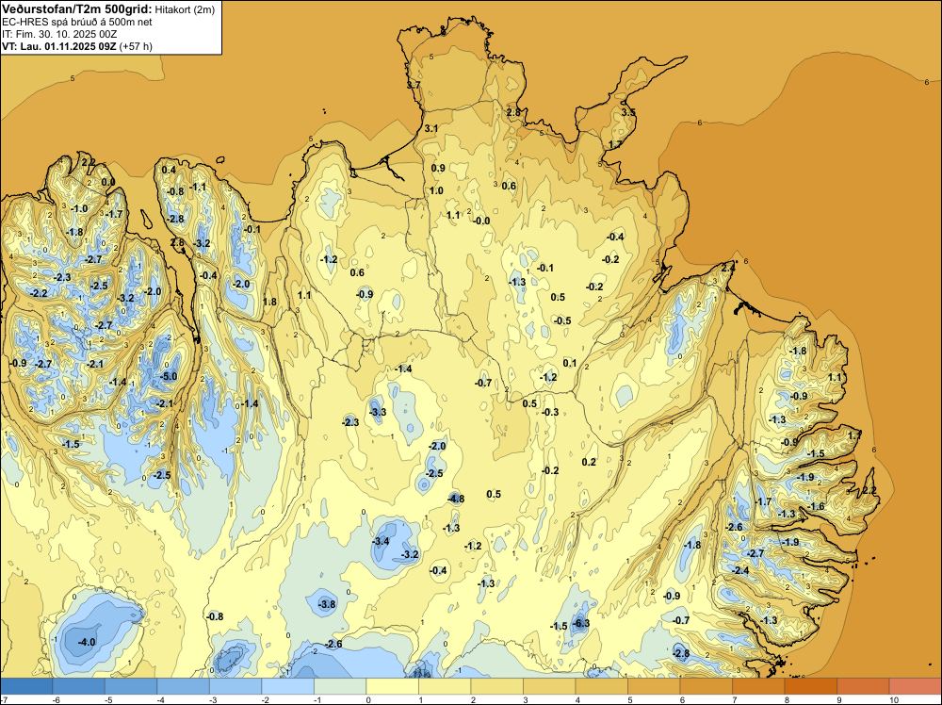The height and width of the screenshot is (705, 942).
Task: Click the -1.0 temperature value
Action: (x=79, y=208)
